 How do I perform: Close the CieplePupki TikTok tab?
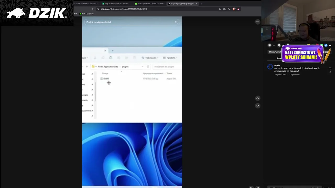point(197,4)
